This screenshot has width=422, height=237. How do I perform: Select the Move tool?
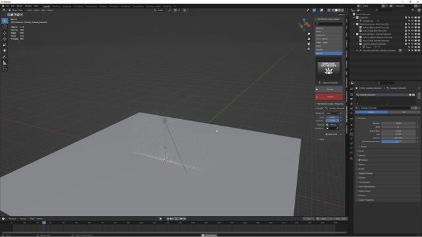[x=5, y=33]
